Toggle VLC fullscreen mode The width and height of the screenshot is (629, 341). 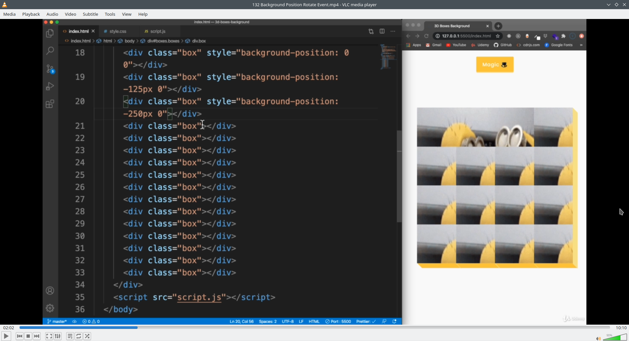coord(49,336)
